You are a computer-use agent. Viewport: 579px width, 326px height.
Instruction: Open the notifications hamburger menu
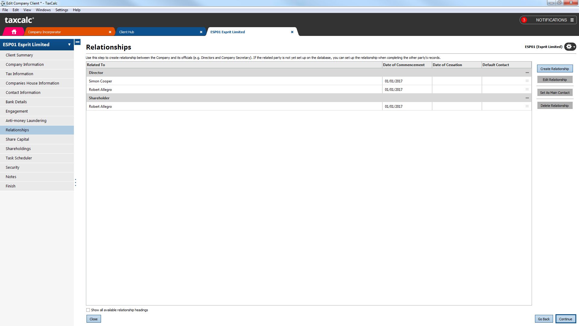tap(572, 20)
